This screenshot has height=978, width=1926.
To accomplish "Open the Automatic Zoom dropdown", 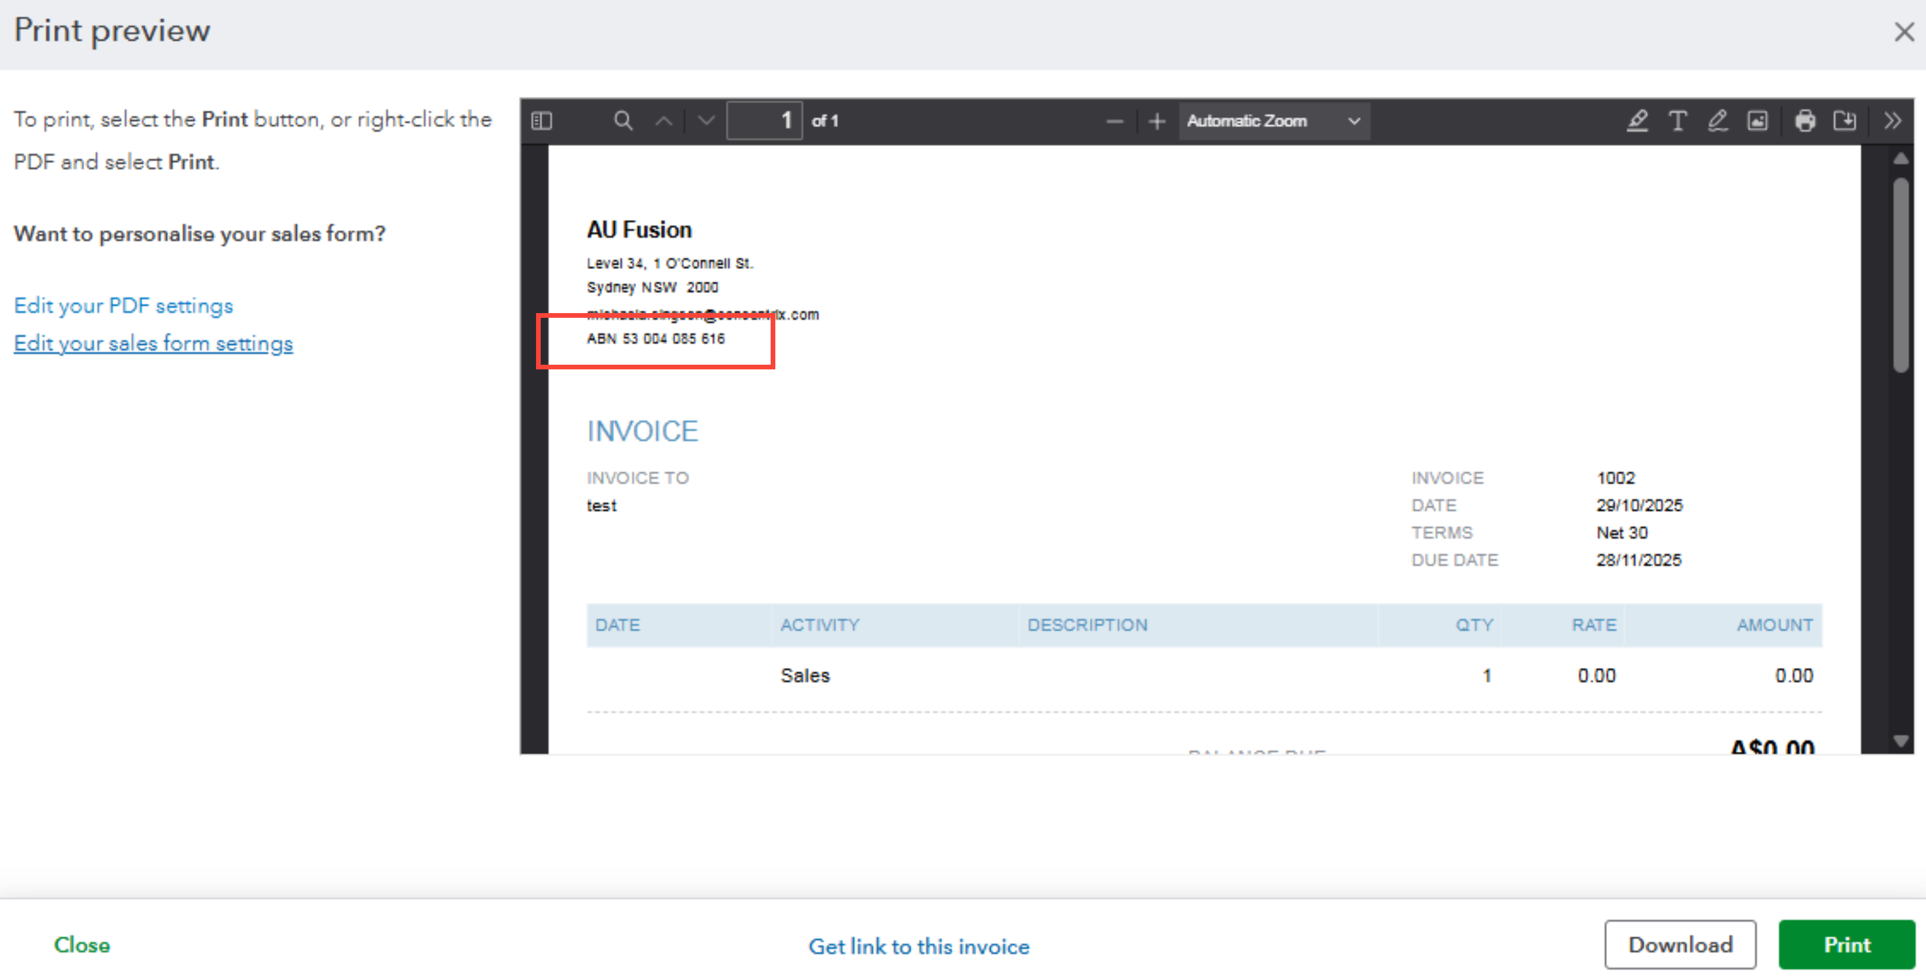I will pyautogui.click(x=1273, y=121).
